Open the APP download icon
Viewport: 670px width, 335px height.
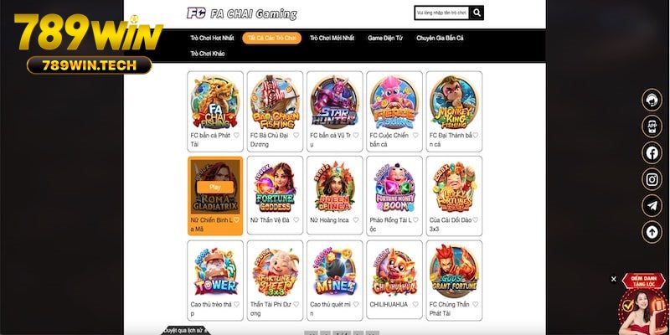(652, 126)
